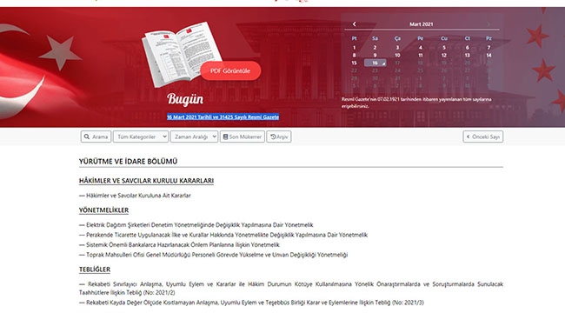This screenshot has height=313, width=565.
Task: Select day 15 in the March calendar
Action: tap(354, 63)
